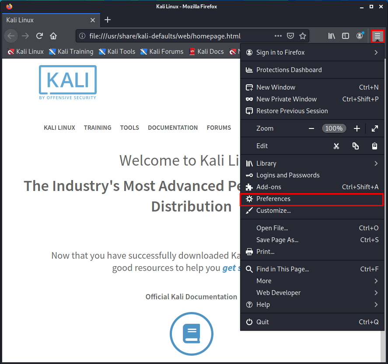Click DOCUMENTATION page nav link
Screen dimensions: 388x364
pyautogui.click(x=173, y=128)
